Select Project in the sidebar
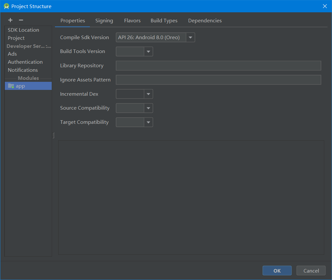The height and width of the screenshot is (280, 332). (16, 38)
